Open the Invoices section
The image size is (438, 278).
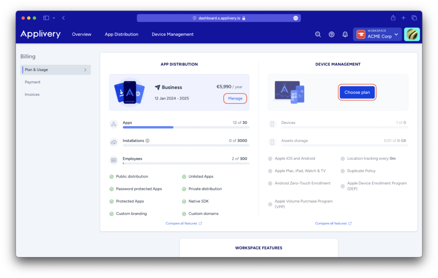(x=32, y=94)
